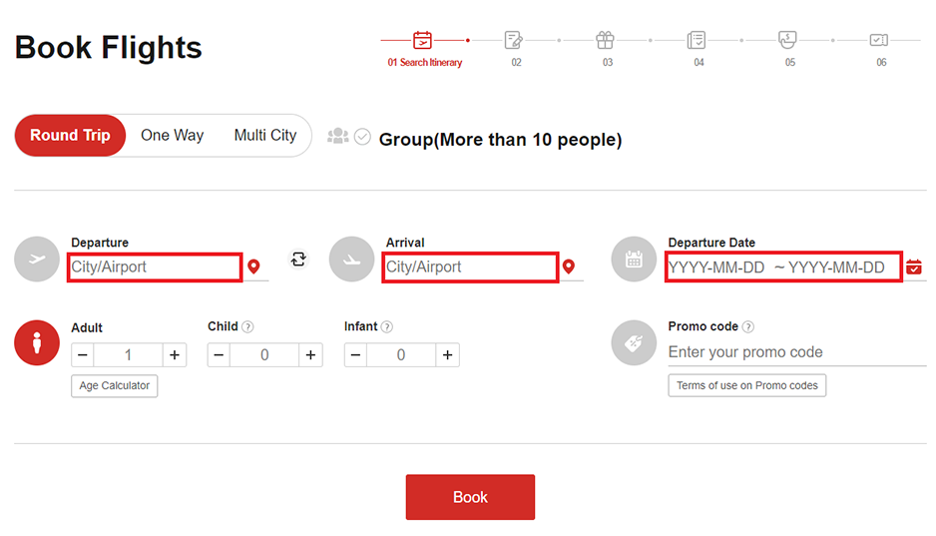The width and height of the screenshot is (936, 536).
Task: Open the Age Calculator
Action: coord(115,386)
